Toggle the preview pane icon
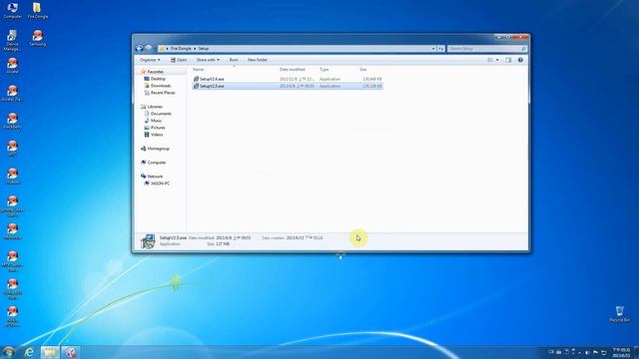Image resolution: width=639 pixels, height=359 pixels. tap(508, 60)
